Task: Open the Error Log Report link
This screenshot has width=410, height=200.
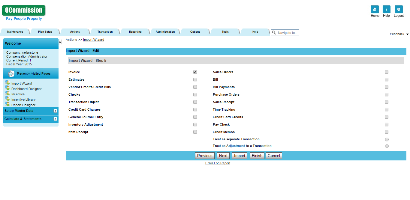Action: point(218,163)
